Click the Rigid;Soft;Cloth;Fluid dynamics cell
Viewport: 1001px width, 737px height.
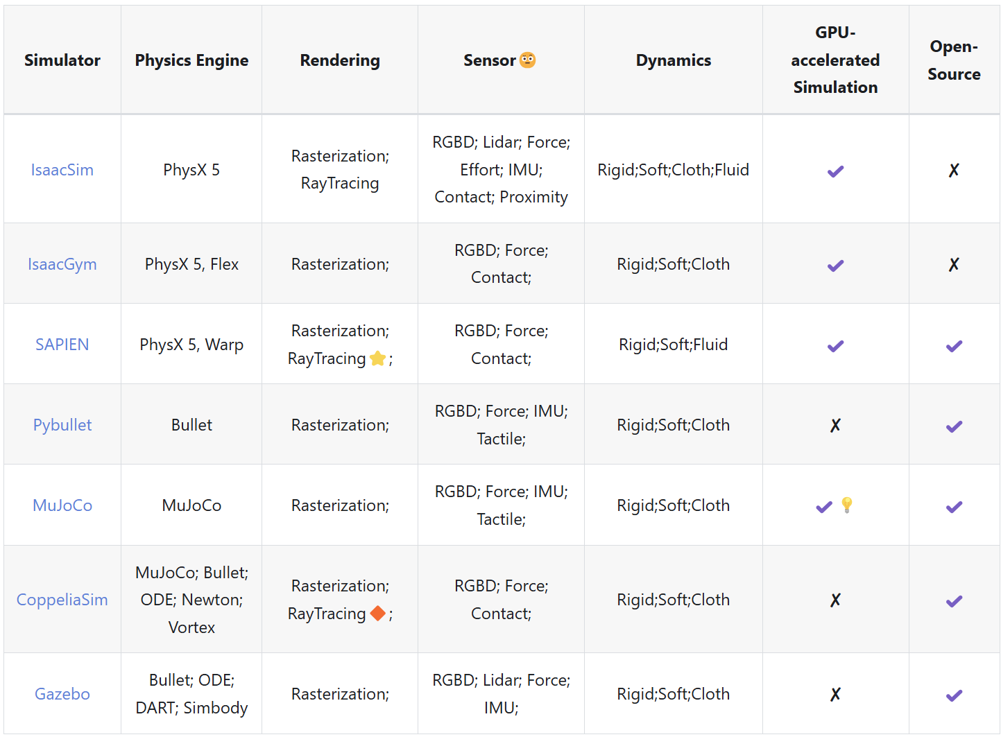[x=673, y=170]
